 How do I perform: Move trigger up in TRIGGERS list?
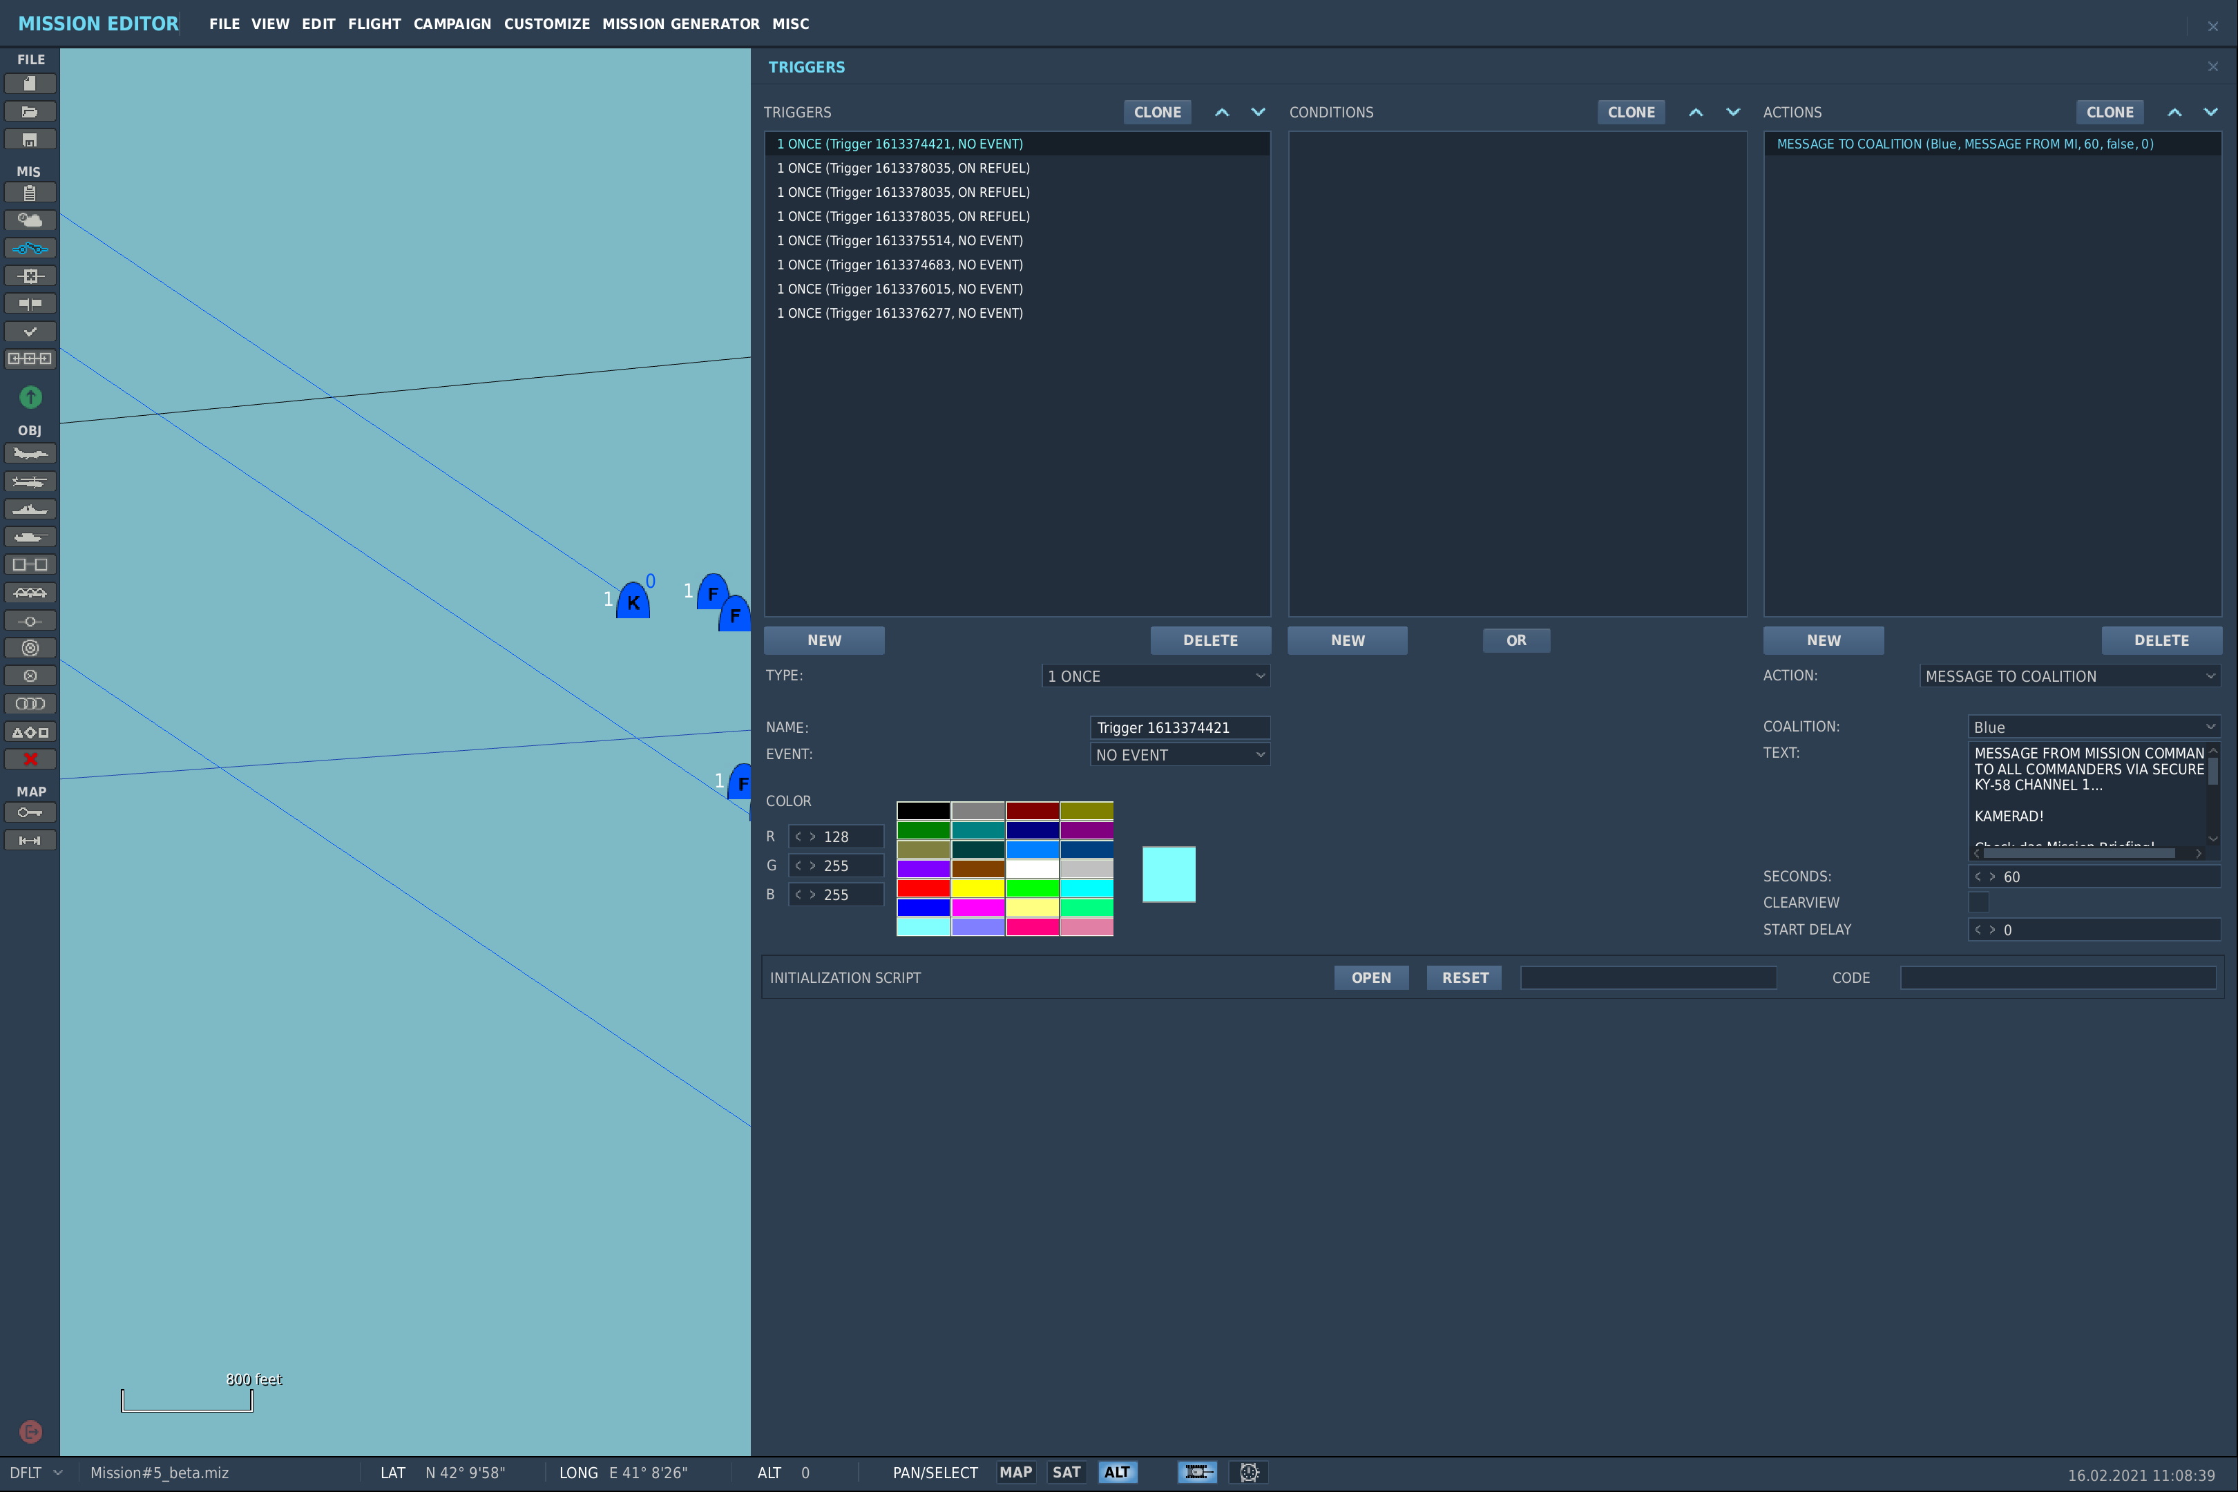pos(1222,113)
